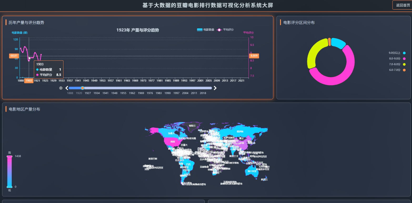Toggle 6.0-7.0分 legend item
The height and width of the screenshot is (203, 412).
pos(397,70)
